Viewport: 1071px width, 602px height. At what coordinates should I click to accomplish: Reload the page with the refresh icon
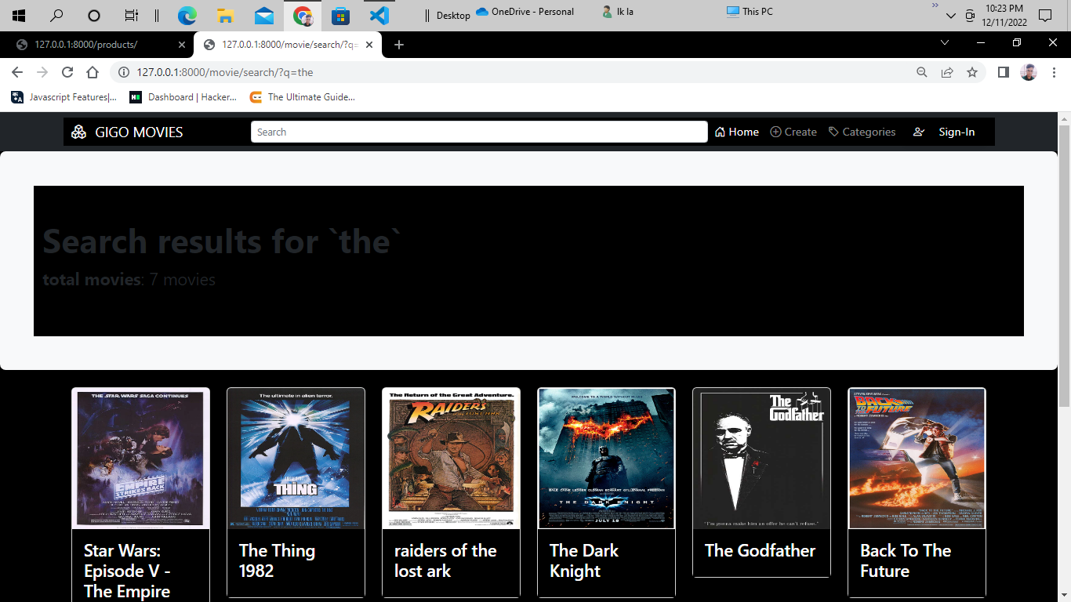[67, 72]
